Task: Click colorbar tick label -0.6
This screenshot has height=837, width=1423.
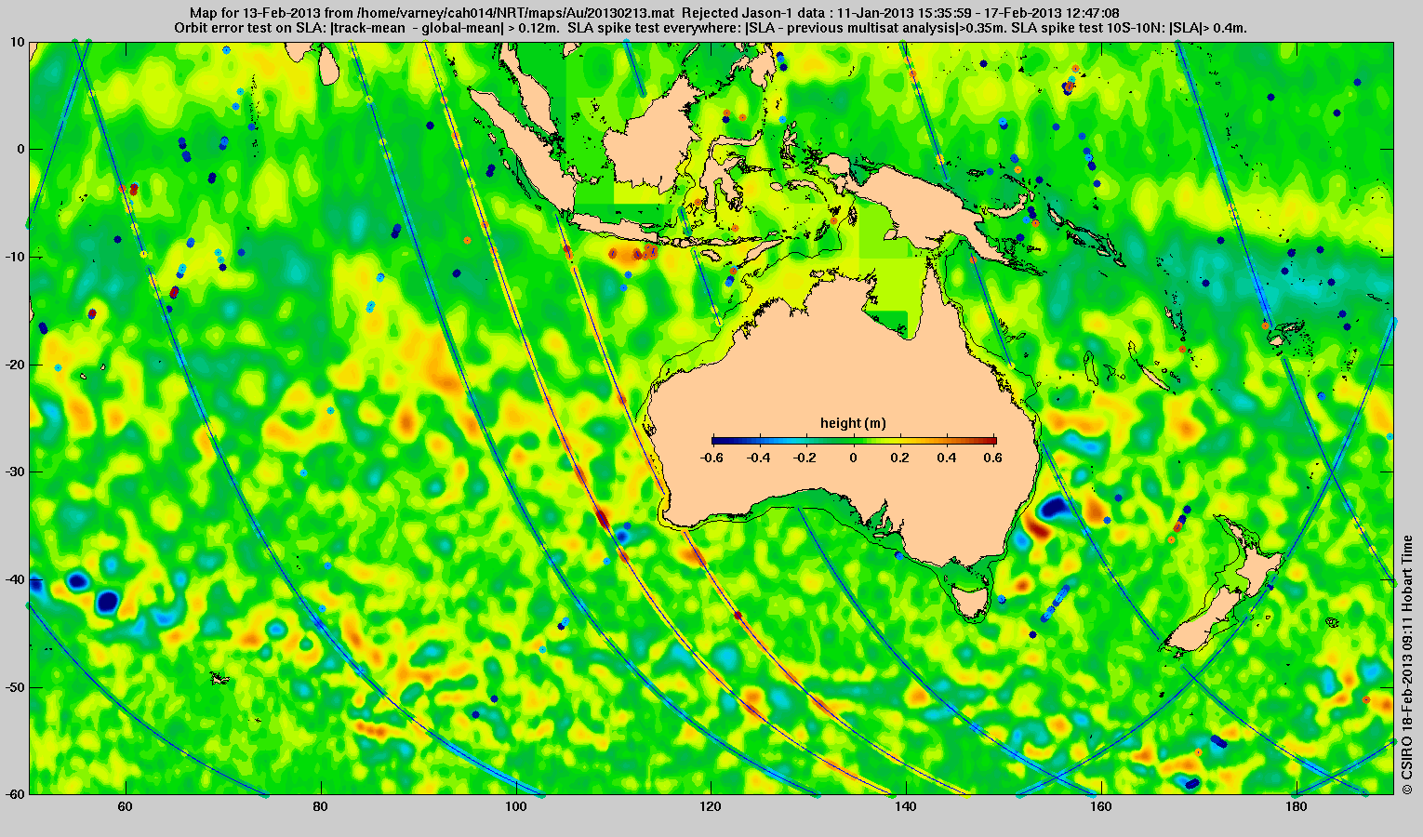Action: [x=711, y=458]
